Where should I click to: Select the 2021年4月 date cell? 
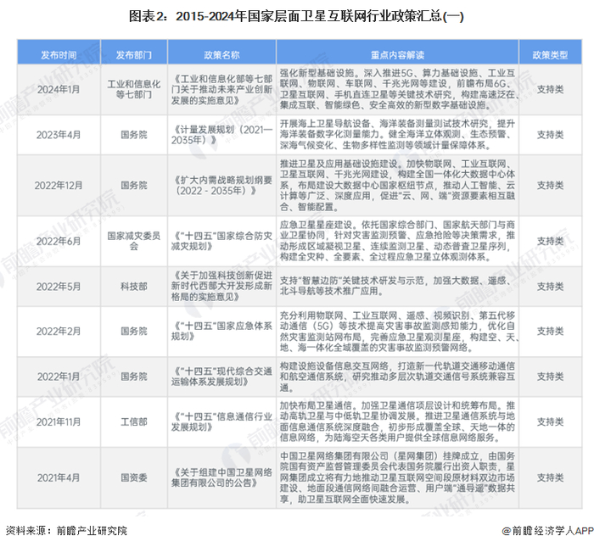(59, 477)
